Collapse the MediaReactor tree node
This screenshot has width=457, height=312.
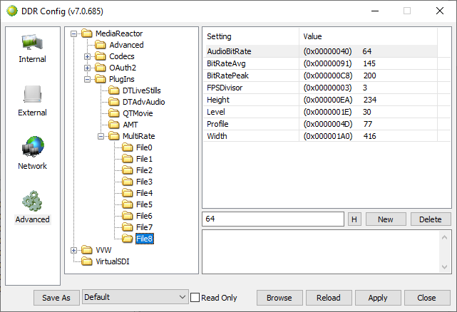click(73, 33)
